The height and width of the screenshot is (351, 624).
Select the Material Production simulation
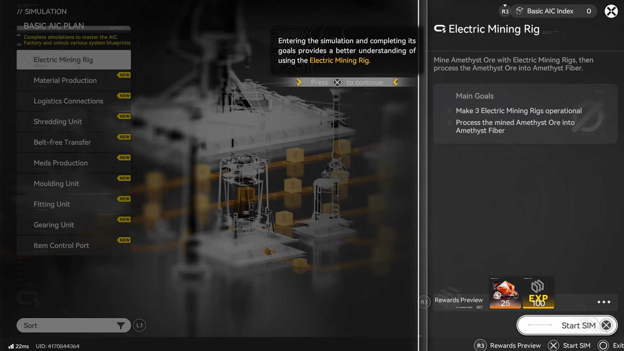(73, 80)
